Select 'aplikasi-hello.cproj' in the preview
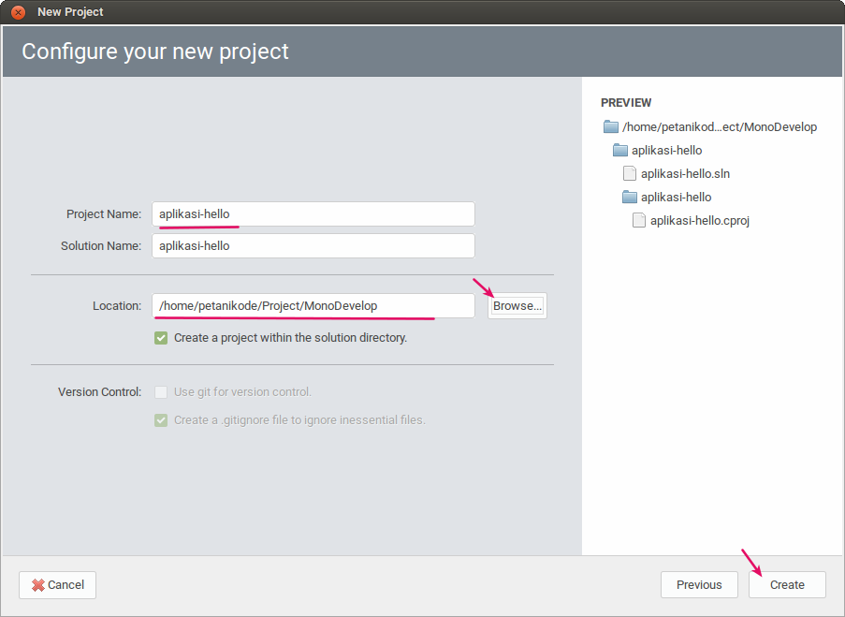The width and height of the screenshot is (845, 617). click(700, 221)
